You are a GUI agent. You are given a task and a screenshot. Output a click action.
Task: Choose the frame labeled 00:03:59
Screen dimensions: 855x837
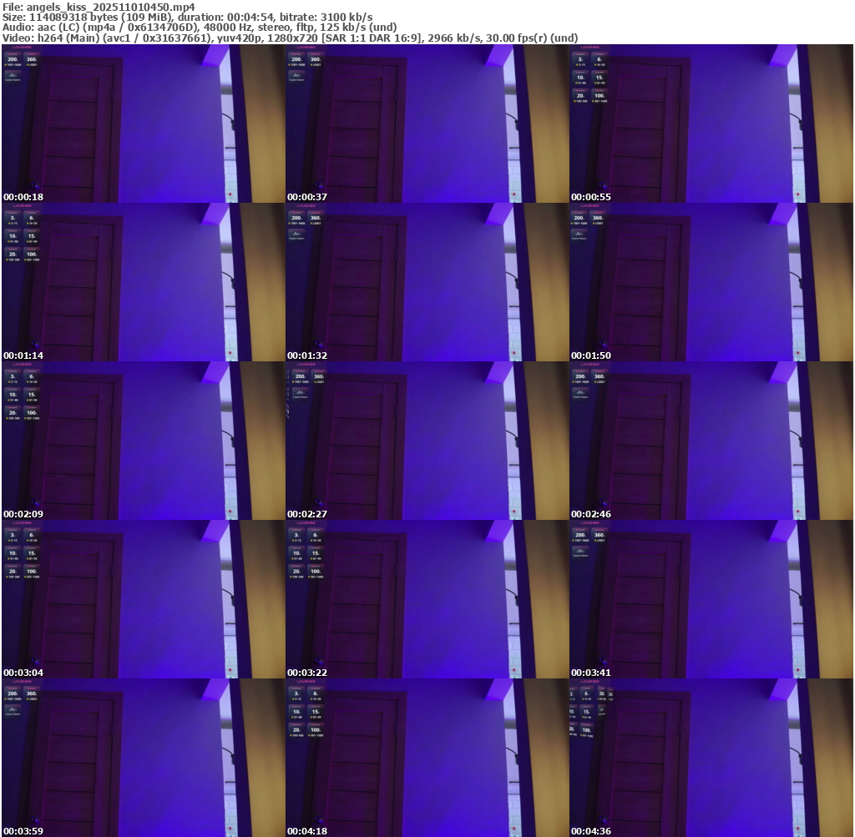(x=144, y=758)
